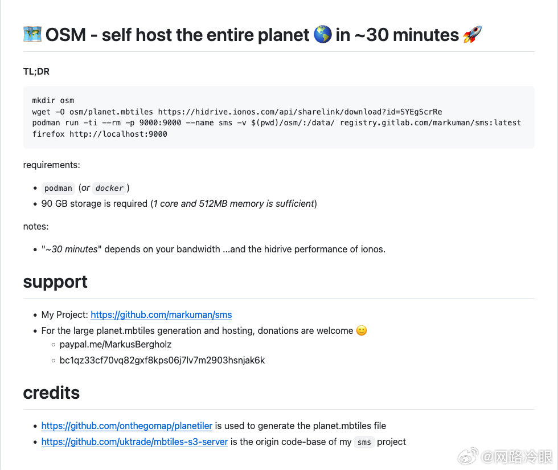Click the rocket emoji in heading

472,35
